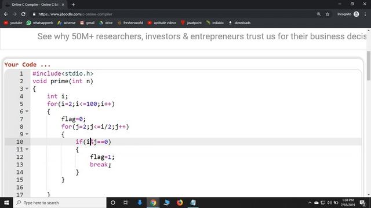Open the youtube bookmark
This screenshot has height=208, width=371.
click(13, 23)
